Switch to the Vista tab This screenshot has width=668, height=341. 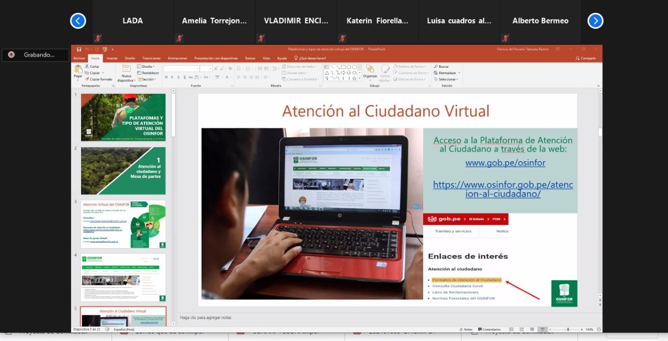[x=266, y=58]
